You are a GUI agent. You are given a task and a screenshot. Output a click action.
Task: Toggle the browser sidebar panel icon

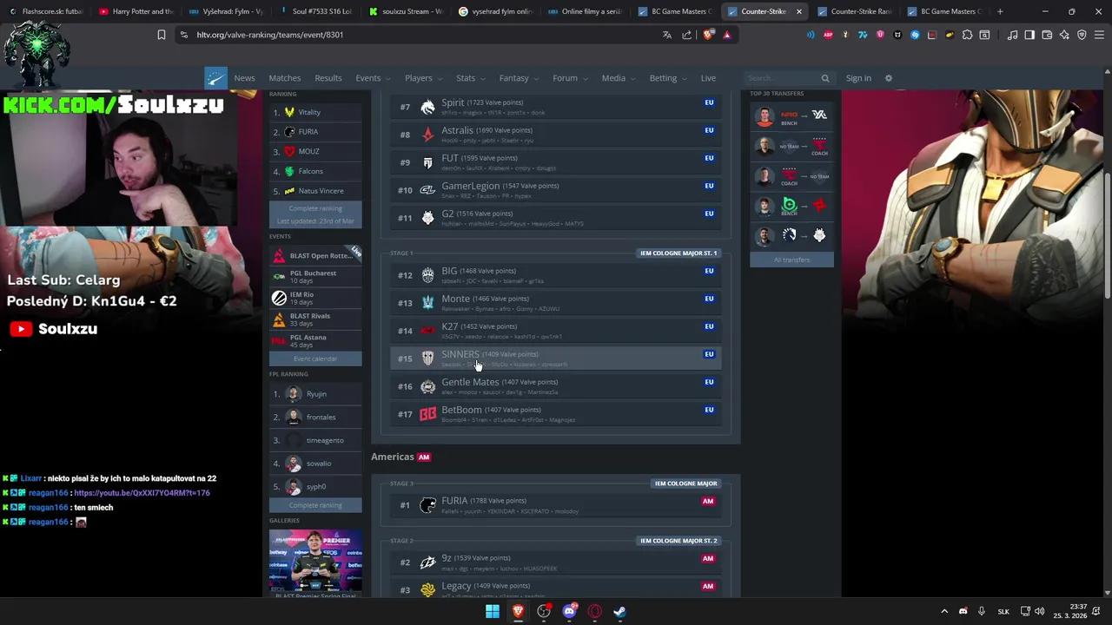[x=1029, y=35]
